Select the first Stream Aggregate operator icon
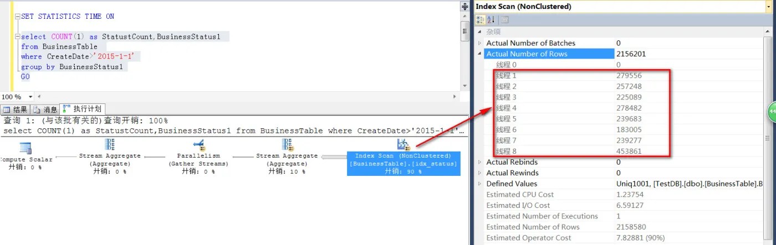Viewport: 776px width, 245px height. tap(110, 144)
